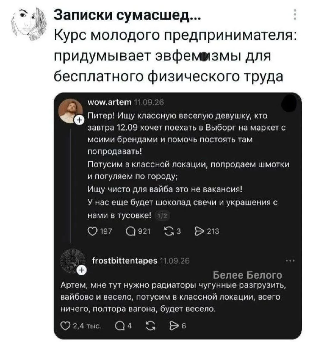Share frostbittentapes reply via send icon

click(x=174, y=326)
